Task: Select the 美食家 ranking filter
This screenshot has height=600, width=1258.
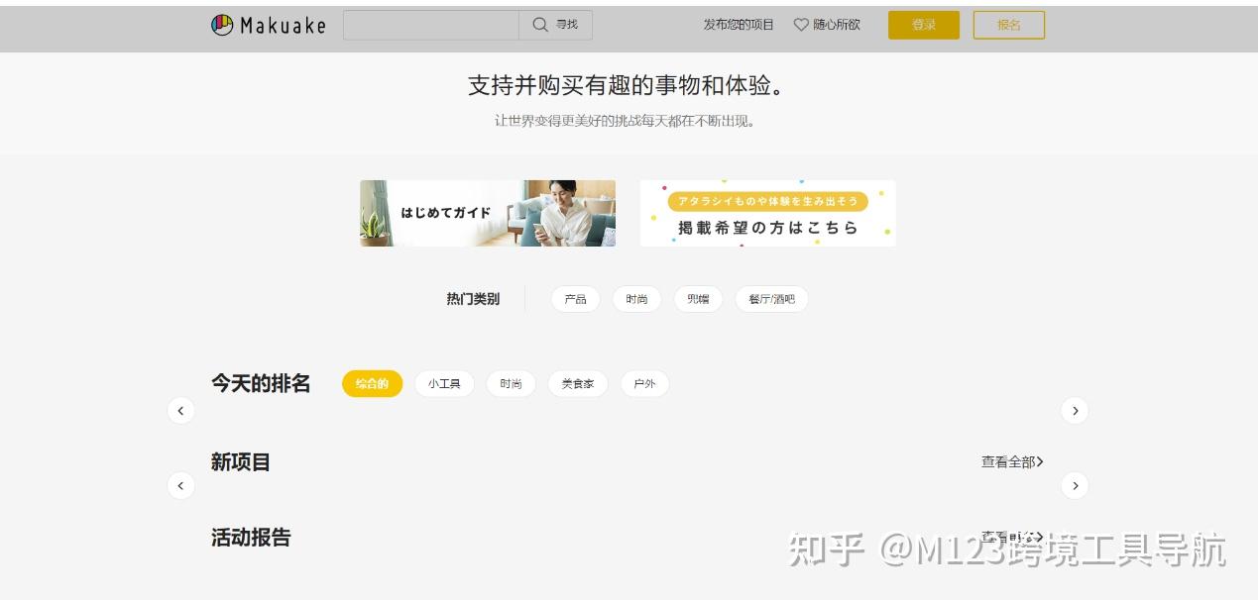Action: coord(578,383)
